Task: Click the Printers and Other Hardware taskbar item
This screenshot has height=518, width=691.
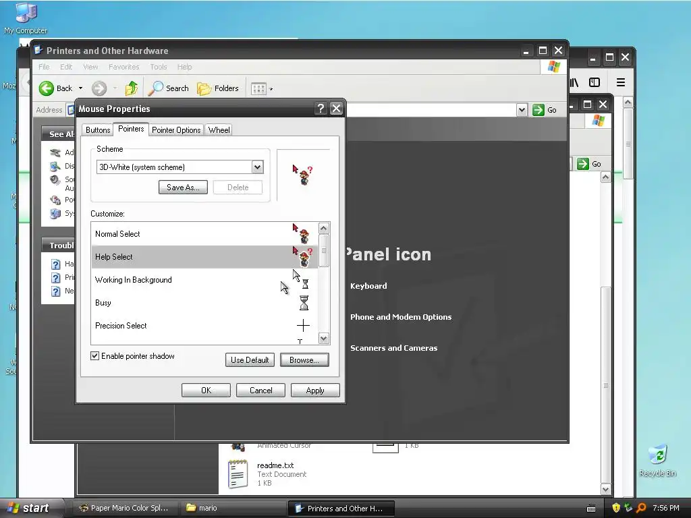Action: (341, 508)
